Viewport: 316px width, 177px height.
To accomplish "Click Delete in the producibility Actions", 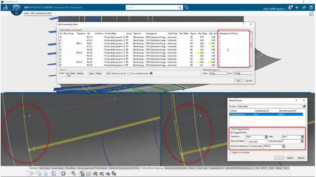I will (x=80, y=74).
